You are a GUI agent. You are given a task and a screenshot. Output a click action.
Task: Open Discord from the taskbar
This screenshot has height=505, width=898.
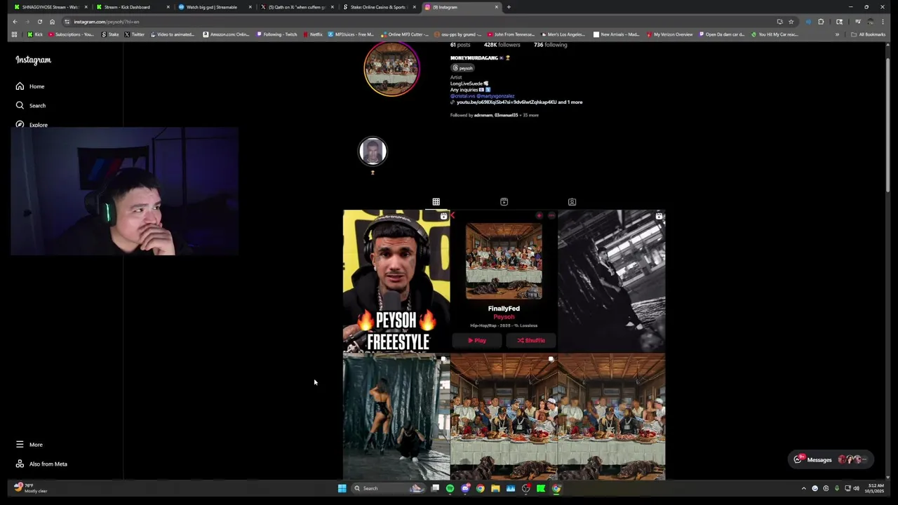point(465,489)
